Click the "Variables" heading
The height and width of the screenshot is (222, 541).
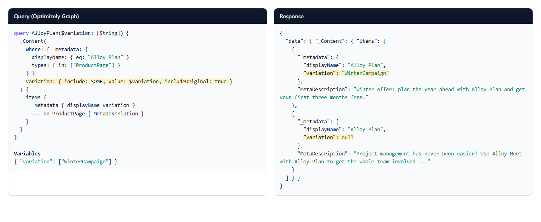tap(27, 153)
